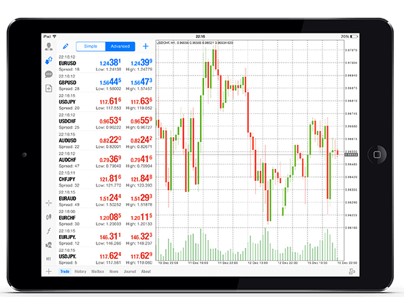The height and width of the screenshot is (297, 404).
Task: Select the AUDCHF symbol row
Action: coord(105,160)
